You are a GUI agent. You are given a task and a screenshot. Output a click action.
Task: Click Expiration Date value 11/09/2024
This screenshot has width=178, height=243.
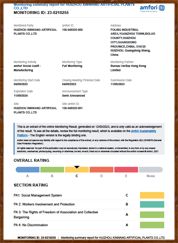(x=21, y=96)
